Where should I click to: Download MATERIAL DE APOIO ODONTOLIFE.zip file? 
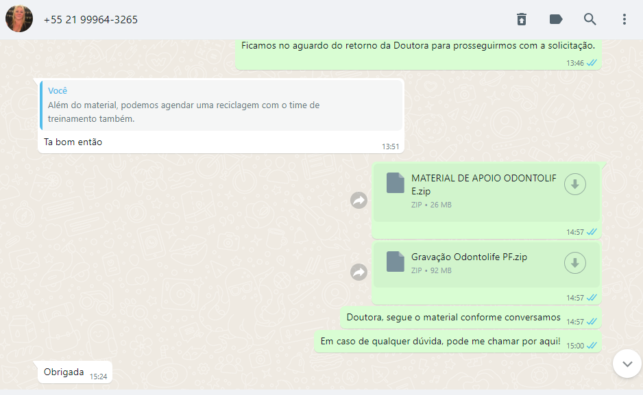(574, 184)
